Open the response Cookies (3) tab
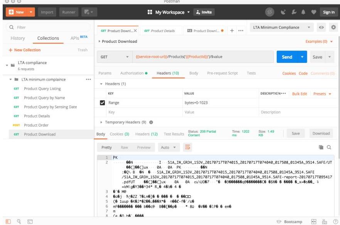The image size is (340, 225). pyautogui.click(x=120, y=134)
